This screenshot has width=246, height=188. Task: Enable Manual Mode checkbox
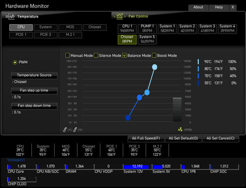pyautogui.click(x=67, y=56)
